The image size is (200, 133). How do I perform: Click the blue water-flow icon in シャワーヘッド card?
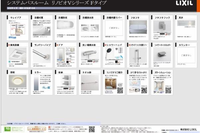click(119, 57)
